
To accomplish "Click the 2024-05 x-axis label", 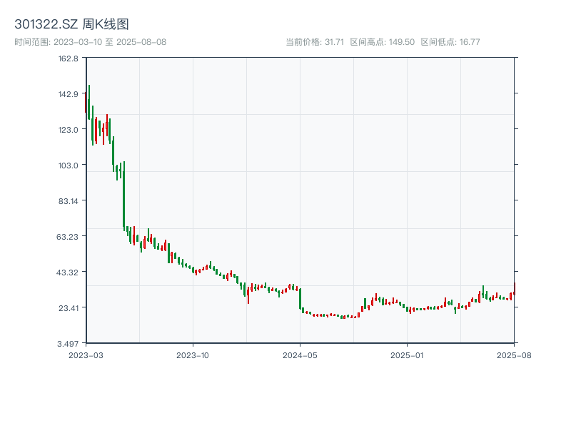I will pyautogui.click(x=300, y=354).
